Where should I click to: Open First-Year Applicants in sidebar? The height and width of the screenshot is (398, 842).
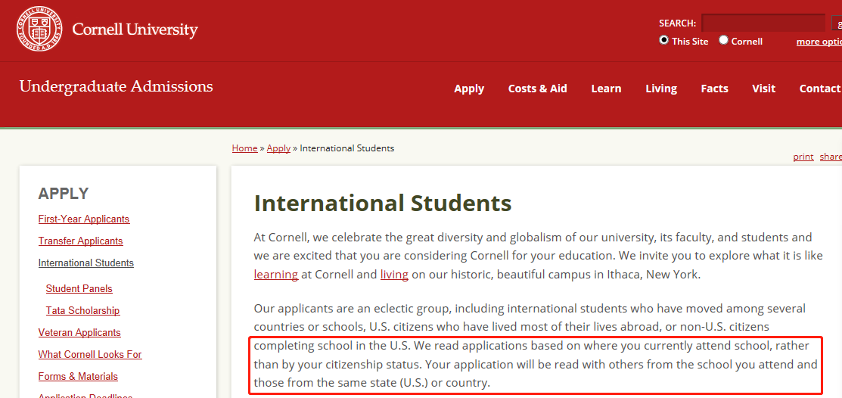pos(84,219)
